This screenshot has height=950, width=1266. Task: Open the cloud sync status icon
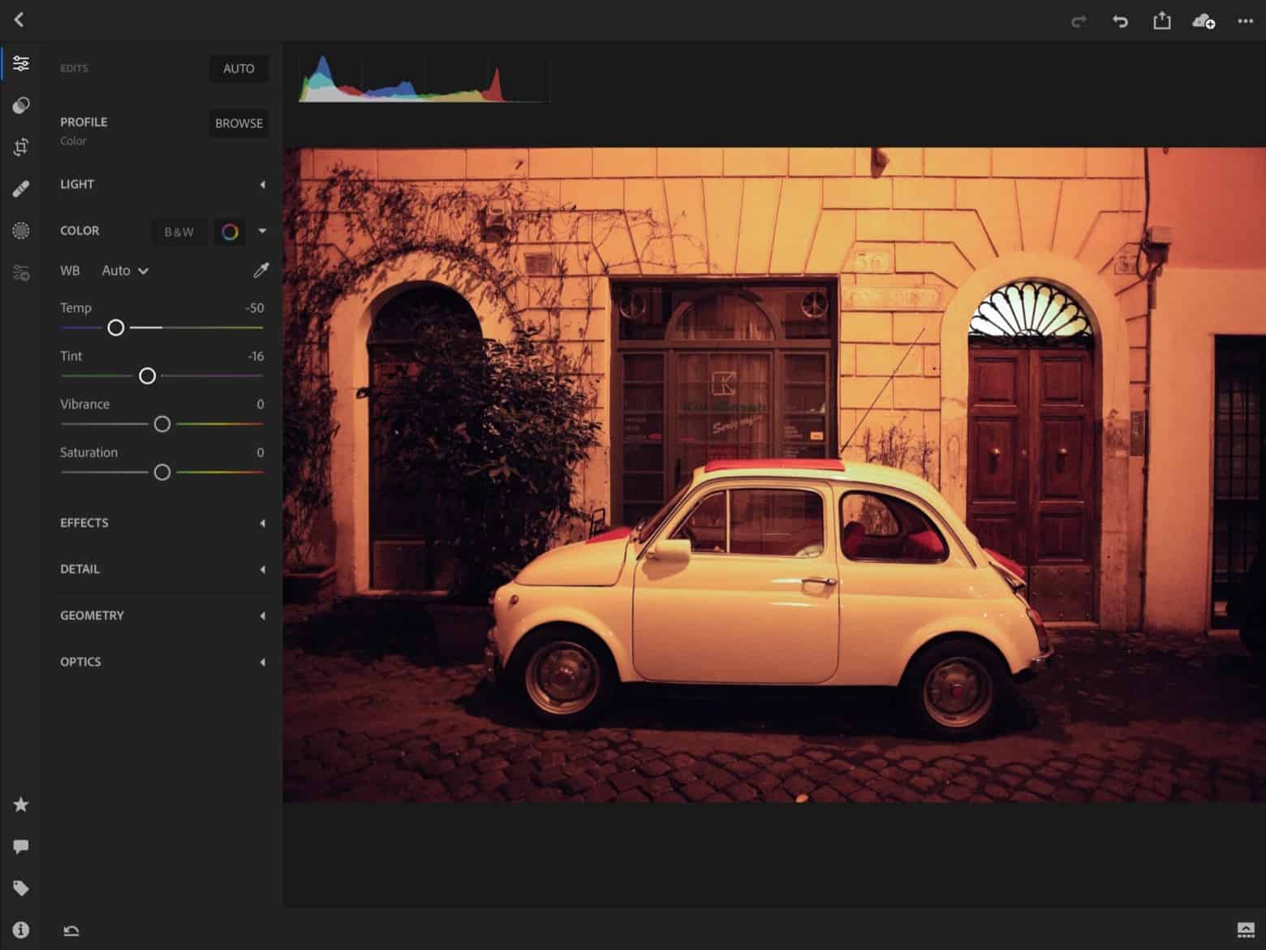click(1203, 21)
